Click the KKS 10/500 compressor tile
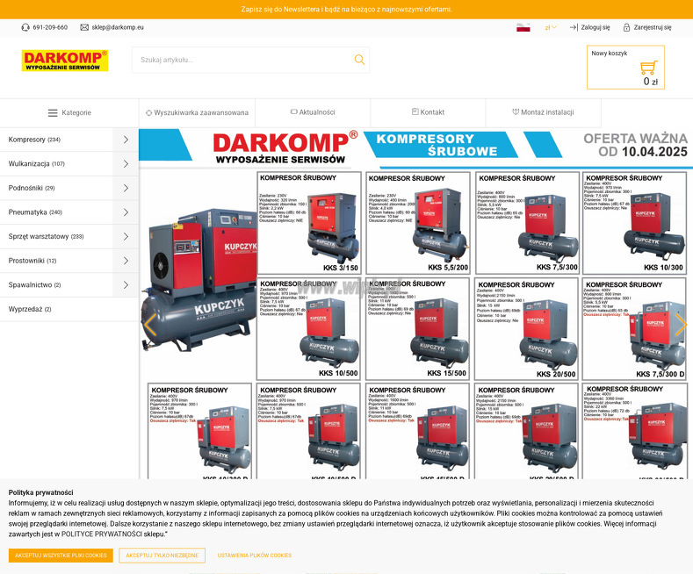The height and width of the screenshot is (574, 693). [308, 329]
